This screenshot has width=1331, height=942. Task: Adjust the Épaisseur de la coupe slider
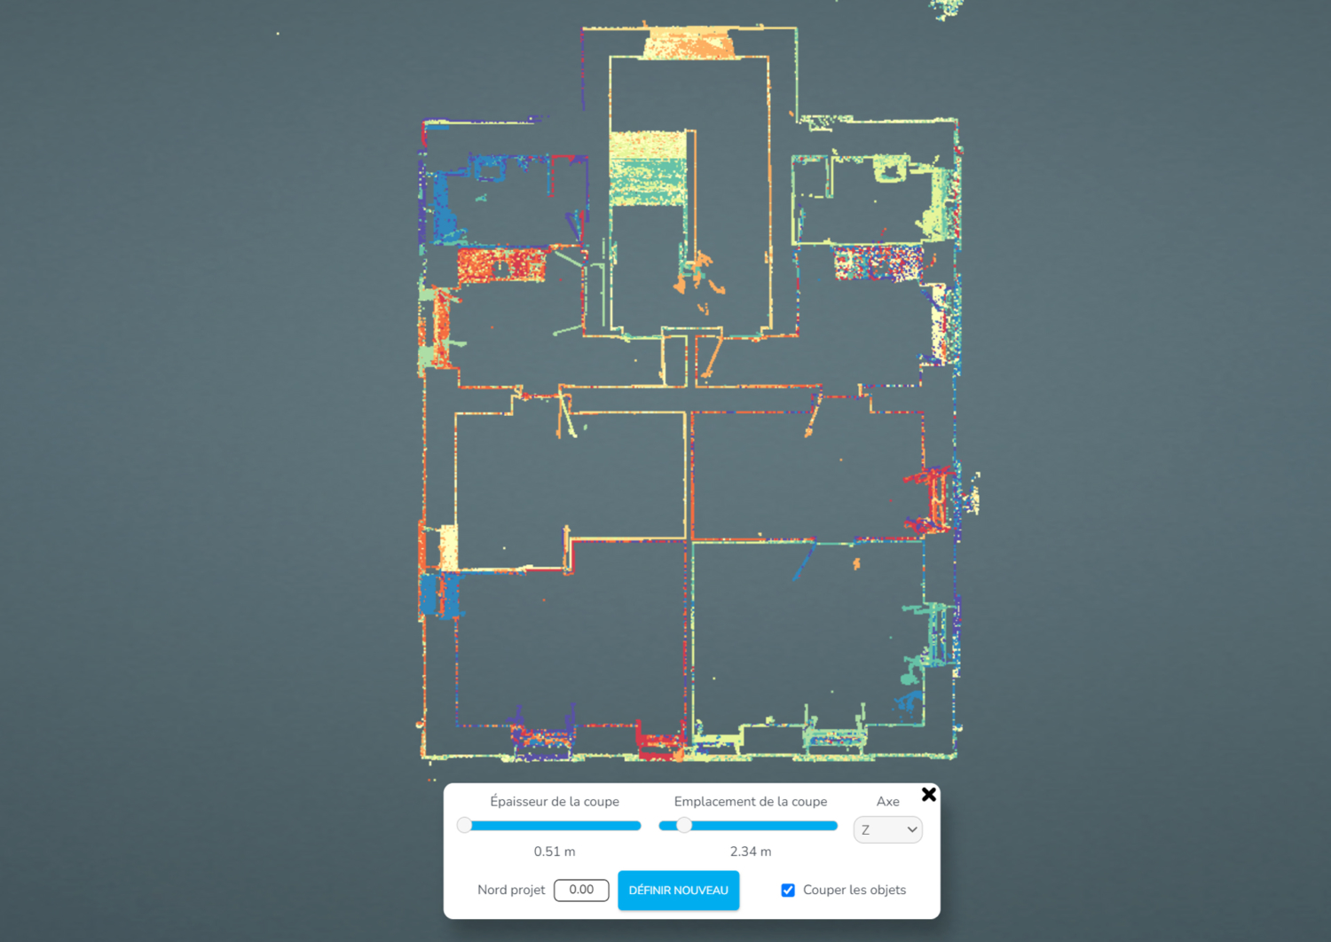coord(465,825)
